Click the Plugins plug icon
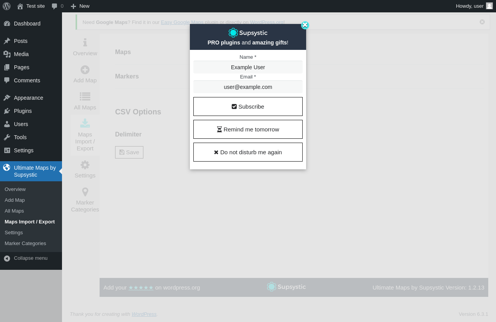The height and width of the screenshot is (322, 496). click(x=7, y=111)
